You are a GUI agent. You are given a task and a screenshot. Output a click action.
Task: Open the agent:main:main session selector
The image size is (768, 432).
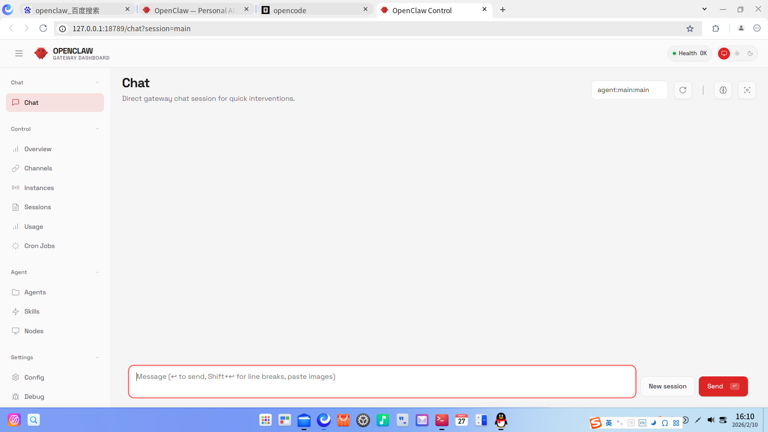coord(629,90)
